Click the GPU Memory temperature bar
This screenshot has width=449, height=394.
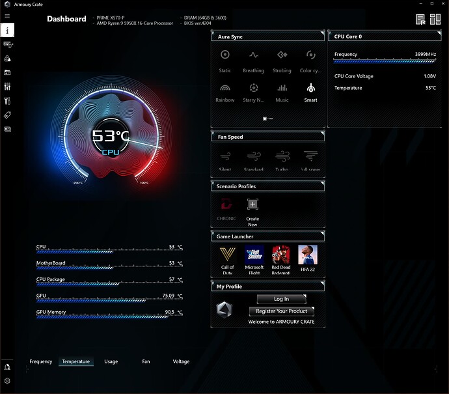coord(109,317)
